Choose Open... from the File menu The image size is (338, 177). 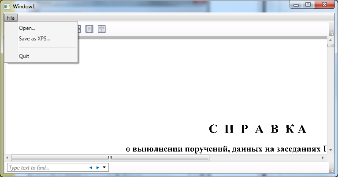pyautogui.click(x=41, y=28)
